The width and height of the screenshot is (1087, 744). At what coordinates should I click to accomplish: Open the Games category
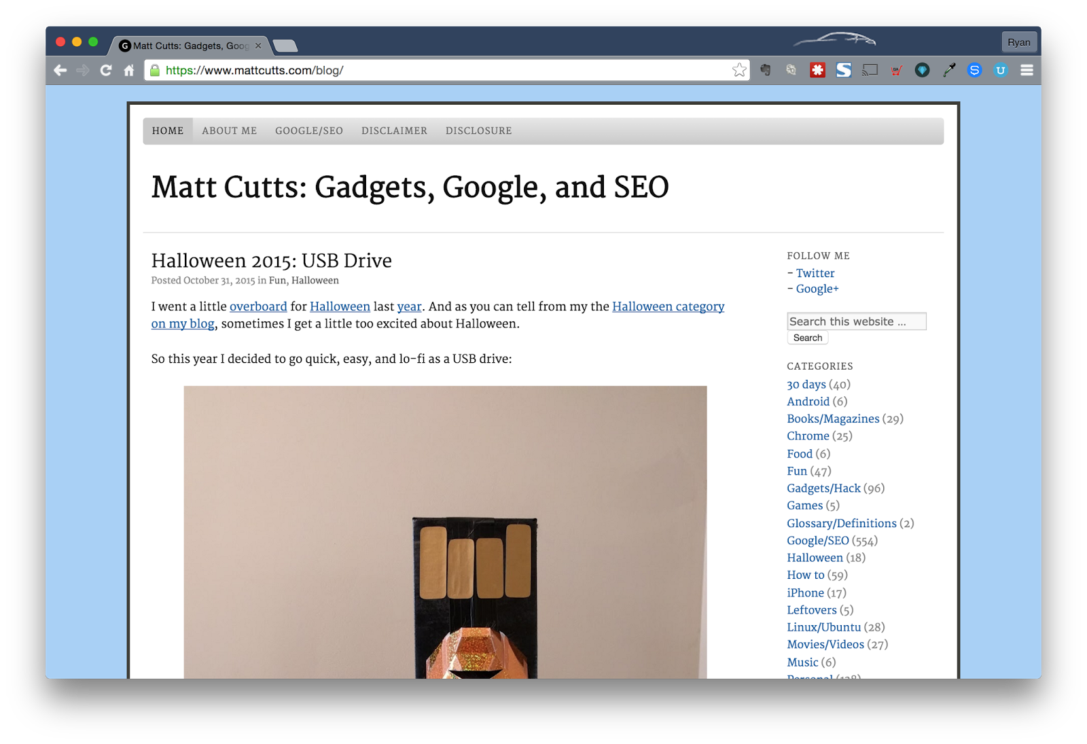(x=804, y=506)
